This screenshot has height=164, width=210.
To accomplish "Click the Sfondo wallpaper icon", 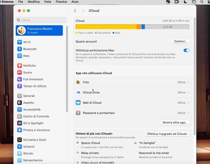I will (x=20, y=153).
